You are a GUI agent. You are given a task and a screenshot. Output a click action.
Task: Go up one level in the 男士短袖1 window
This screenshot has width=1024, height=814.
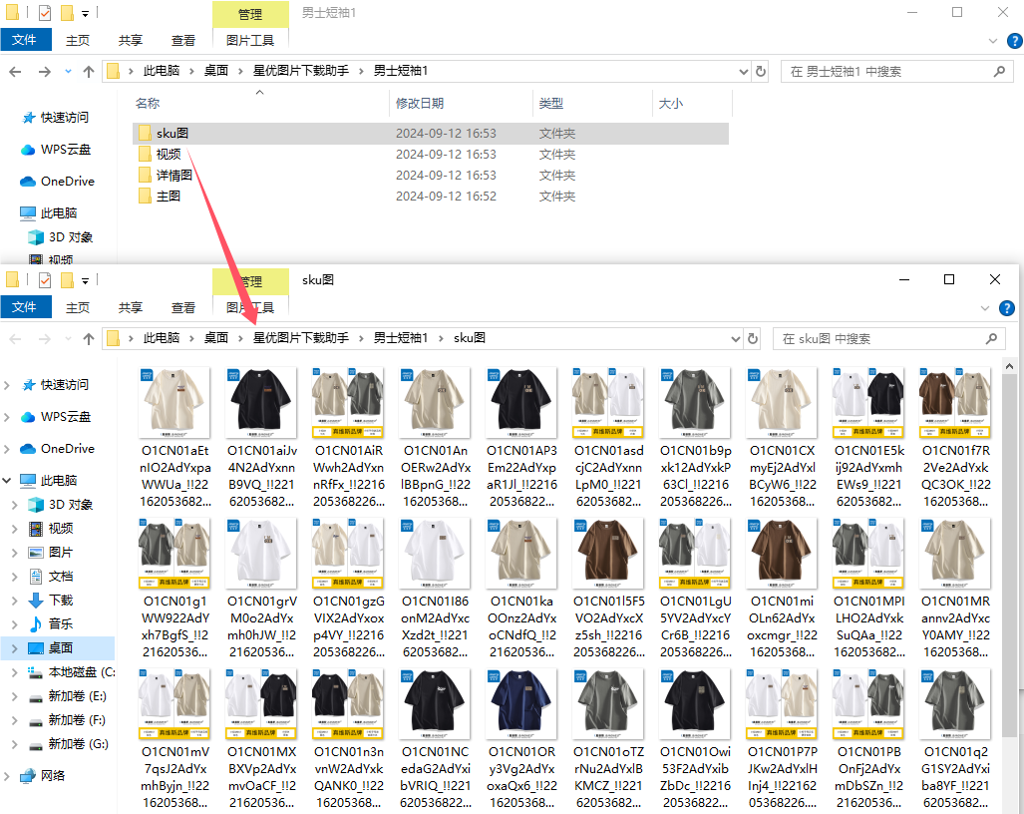[x=89, y=71]
